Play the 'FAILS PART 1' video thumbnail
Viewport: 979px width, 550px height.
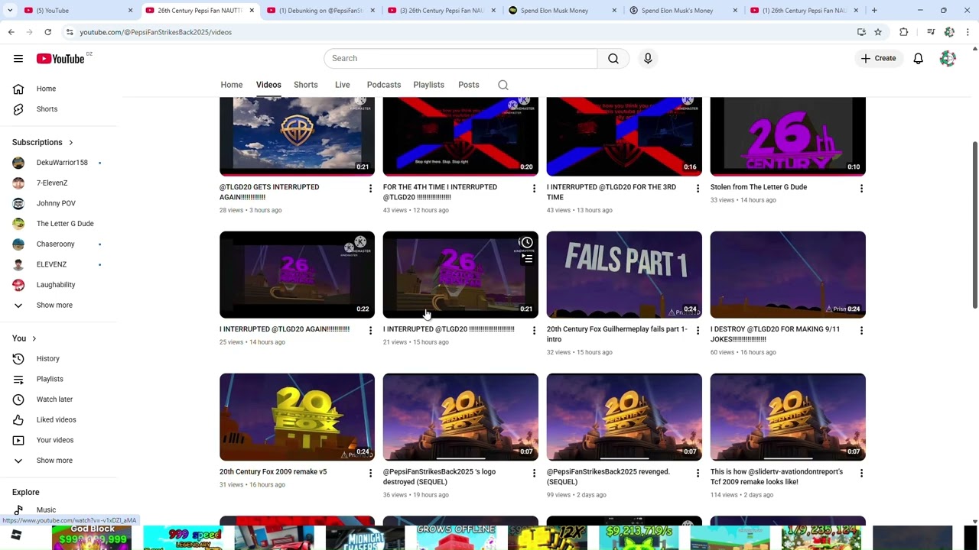click(x=624, y=275)
